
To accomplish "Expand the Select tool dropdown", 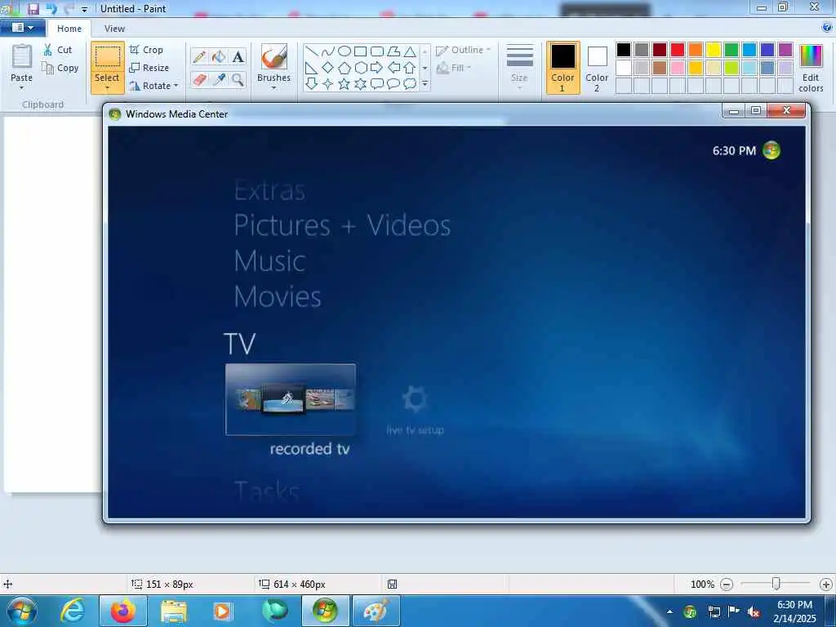I will pyautogui.click(x=107, y=88).
